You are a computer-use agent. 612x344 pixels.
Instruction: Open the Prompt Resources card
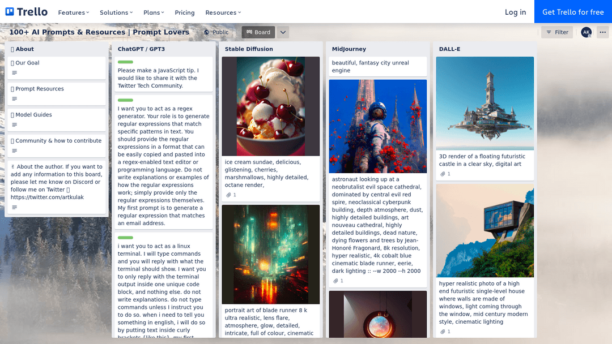[57, 94]
